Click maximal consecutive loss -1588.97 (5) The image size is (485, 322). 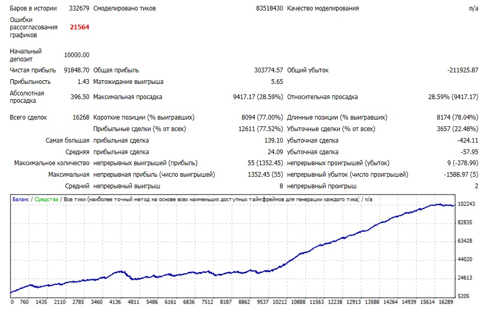pos(461,175)
